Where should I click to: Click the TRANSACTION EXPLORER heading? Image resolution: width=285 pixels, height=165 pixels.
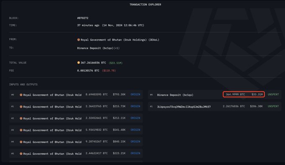pyautogui.click(x=145, y=5)
